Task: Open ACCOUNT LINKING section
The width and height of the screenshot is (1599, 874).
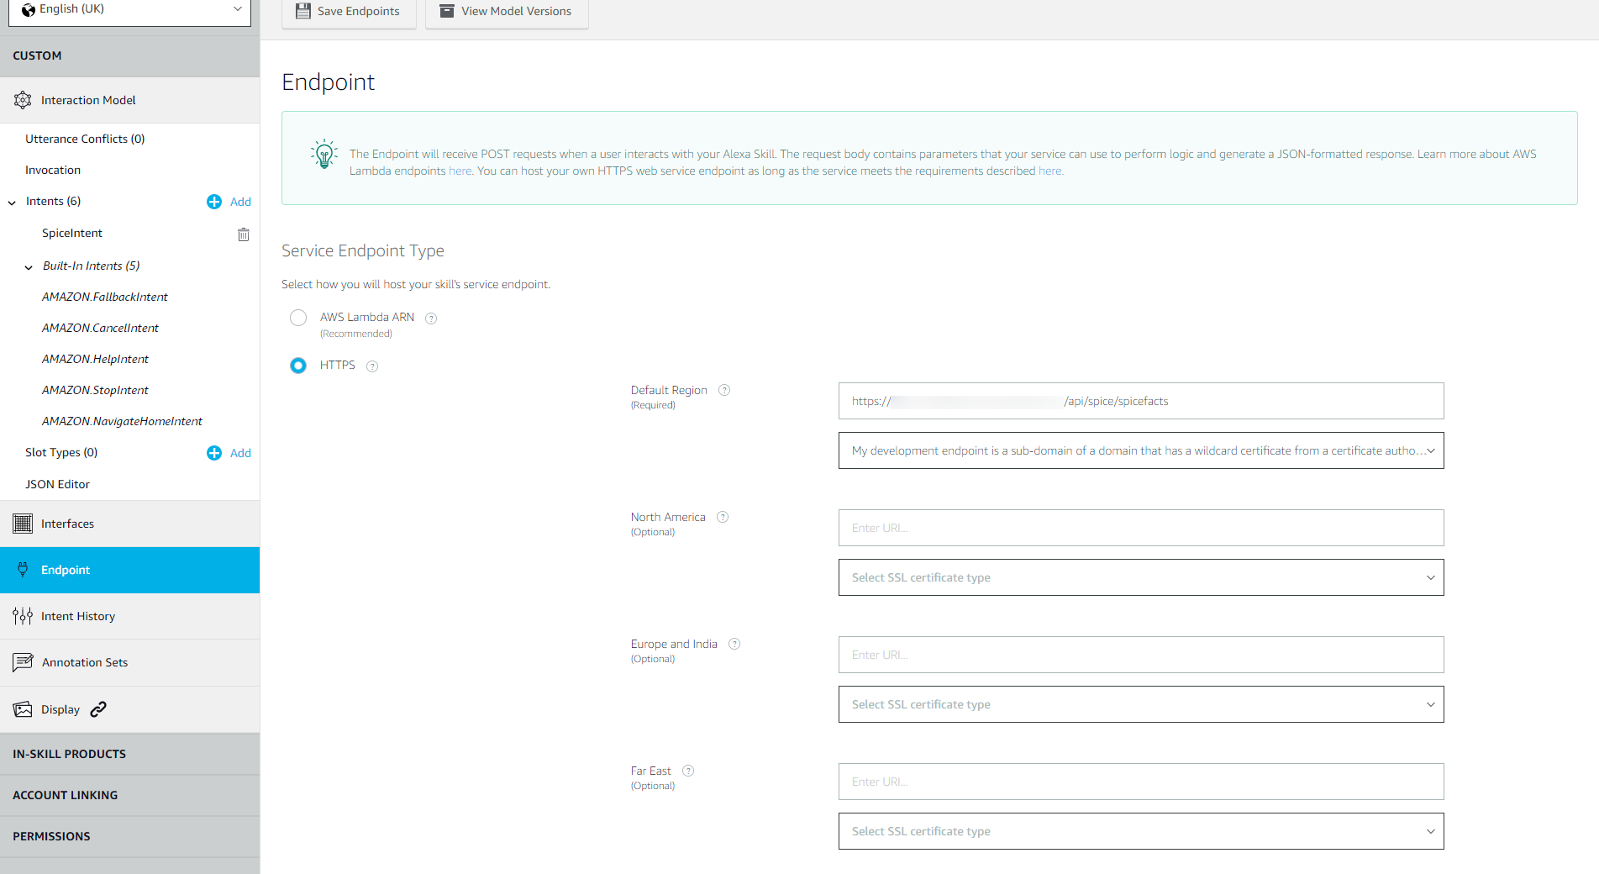Action: pyautogui.click(x=129, y=795)
